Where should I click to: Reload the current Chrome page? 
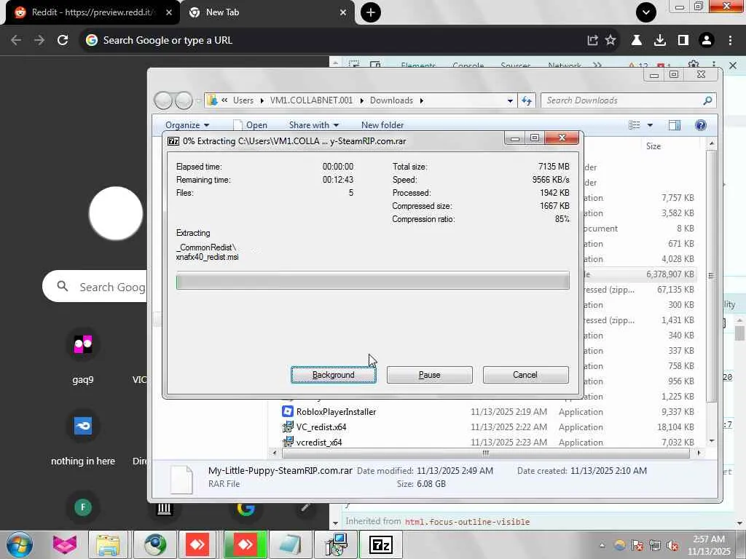point(63,41)
